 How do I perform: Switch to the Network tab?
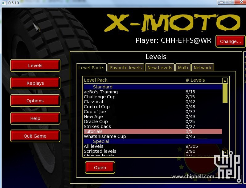point(203,68)
